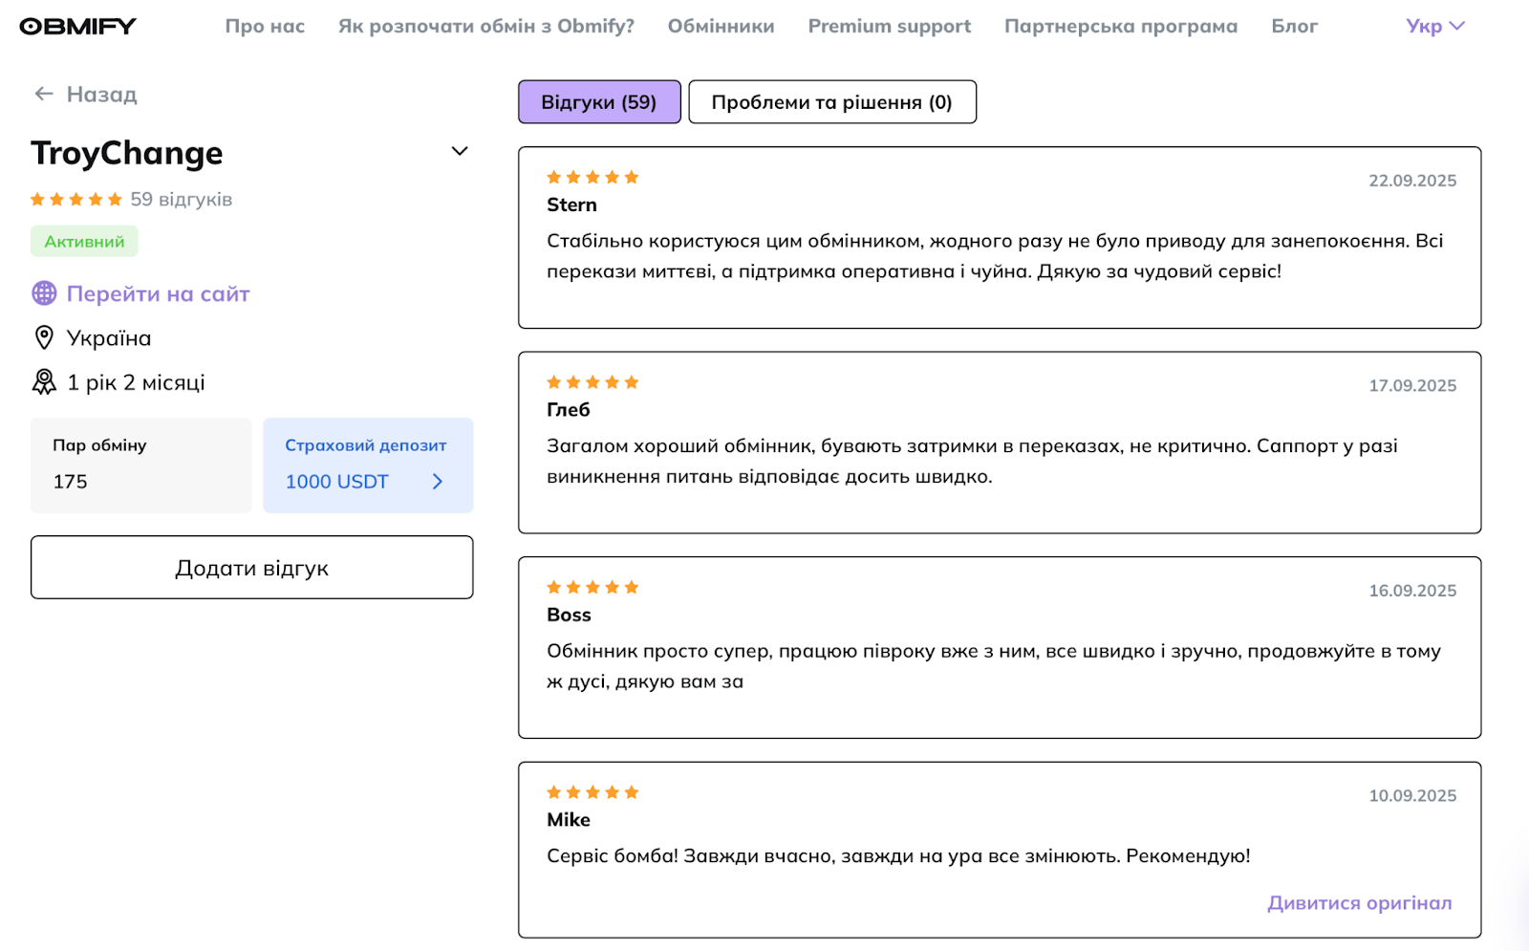Image resolution: width=1529 pixels, height=951 pixels.
Task: Click the Obmify logo
Action: coord(78,27)
